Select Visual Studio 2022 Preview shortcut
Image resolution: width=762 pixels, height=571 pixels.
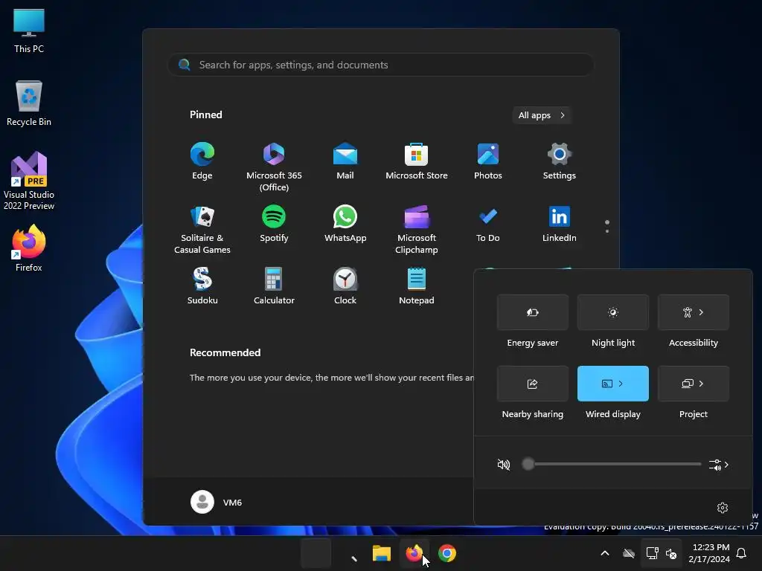click(x=29, y=181)
